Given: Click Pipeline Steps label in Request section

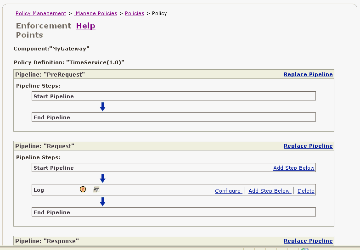Looking at the screenshot, I should tap(38, 157).
